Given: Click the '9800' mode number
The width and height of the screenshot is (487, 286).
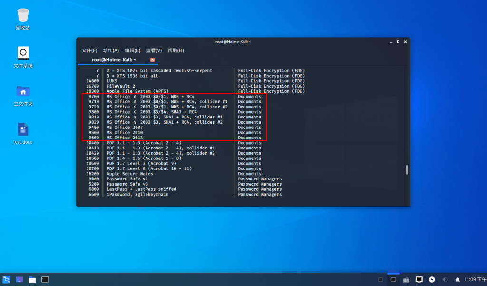Looking at the screenshot, I should tap(94, 112).
